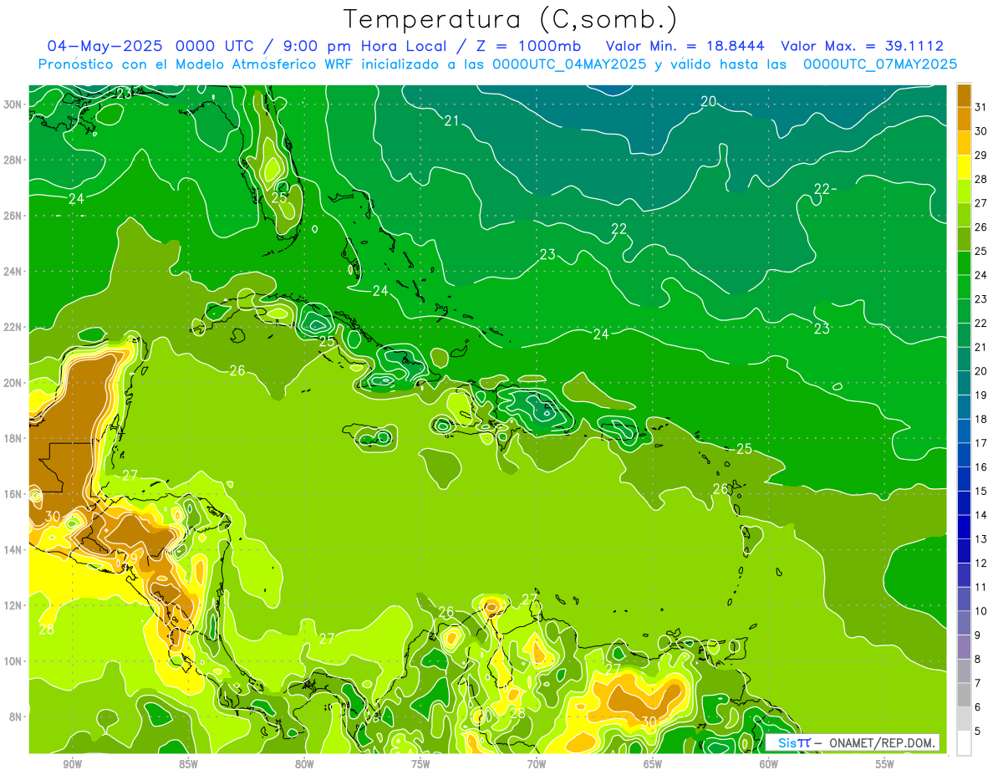
Task: Click the '6' label on the color scale
Action: click(978, 707)
